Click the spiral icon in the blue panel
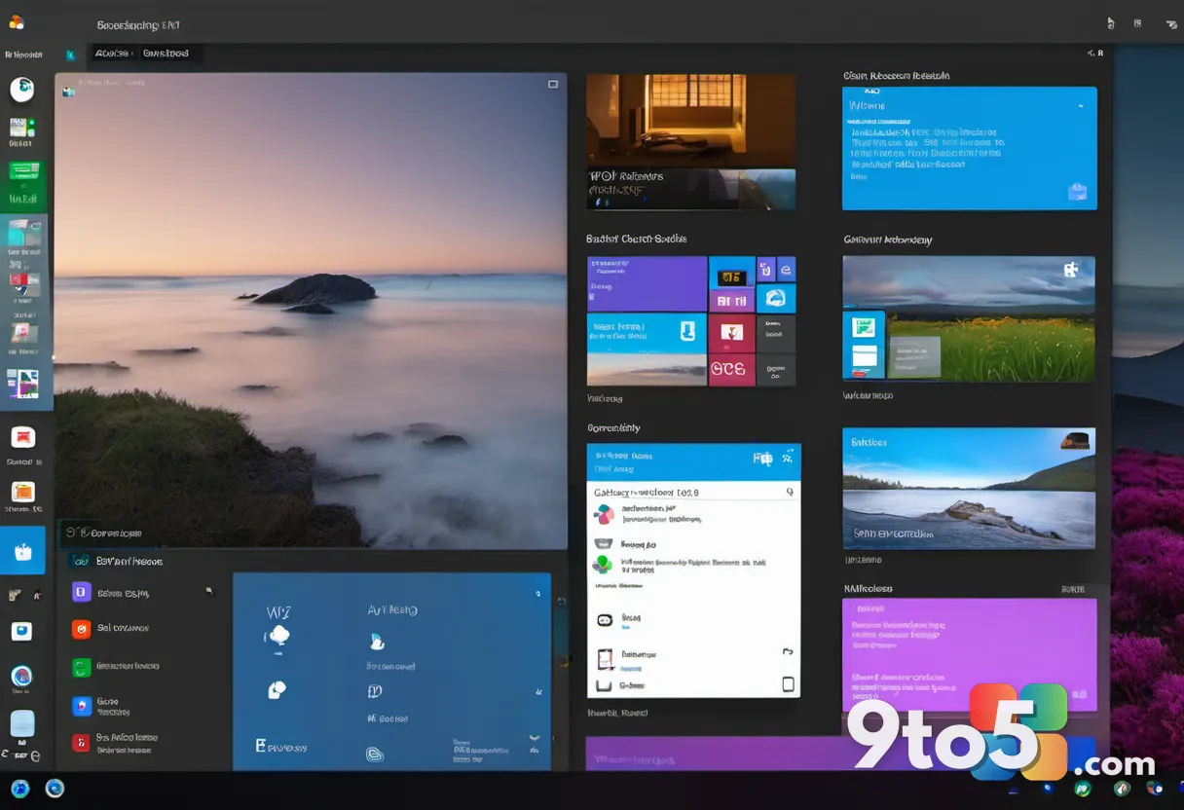The width and height of the screenshot is (1184, 810). (x=374, y=753)
